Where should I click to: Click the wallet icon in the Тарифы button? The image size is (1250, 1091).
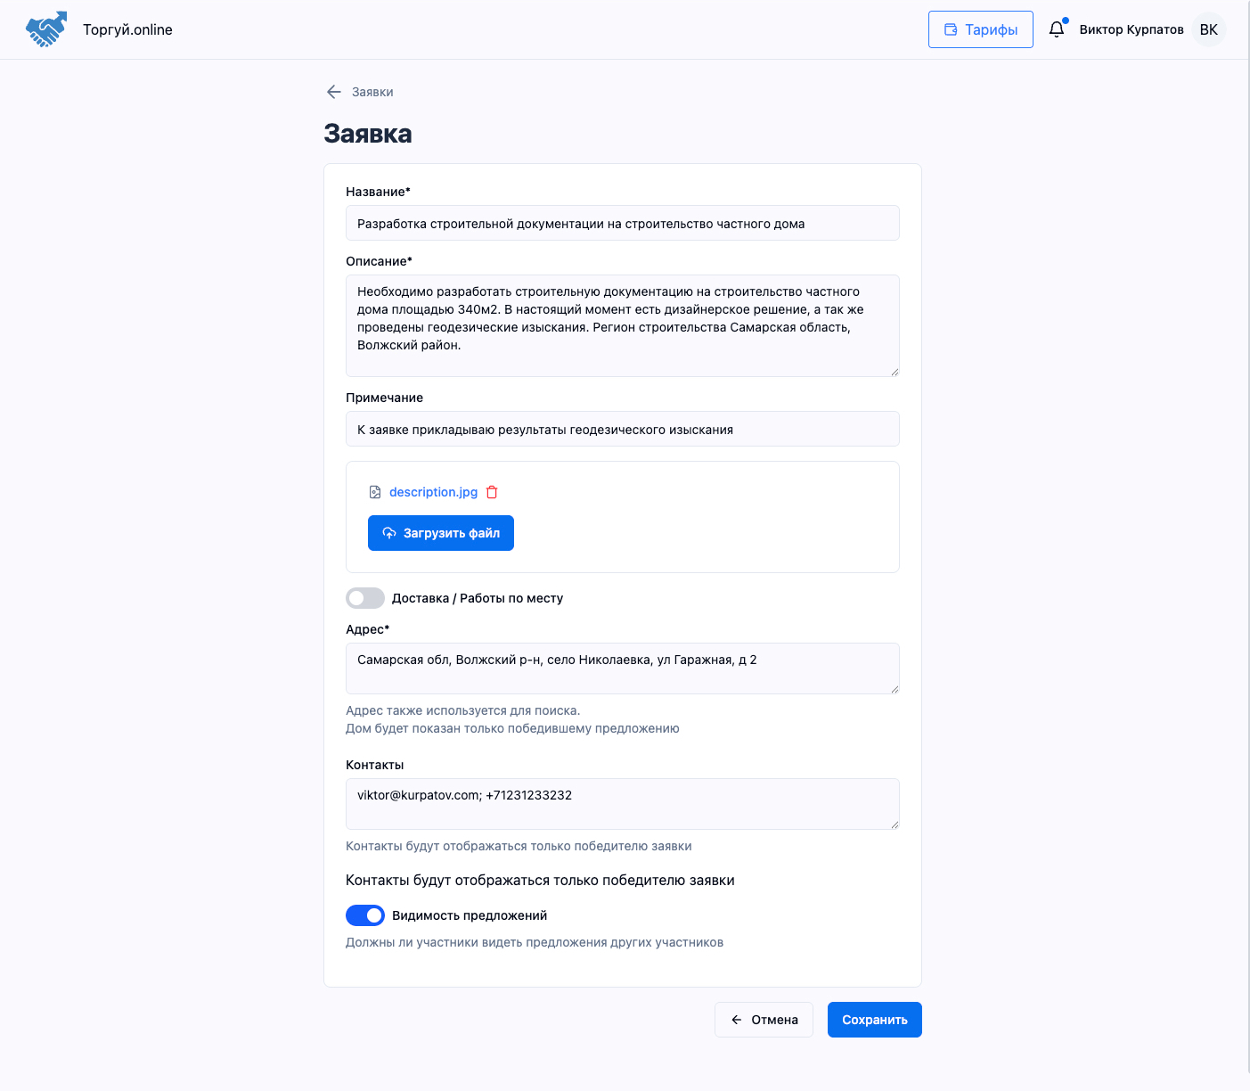[x=951, y=29]
